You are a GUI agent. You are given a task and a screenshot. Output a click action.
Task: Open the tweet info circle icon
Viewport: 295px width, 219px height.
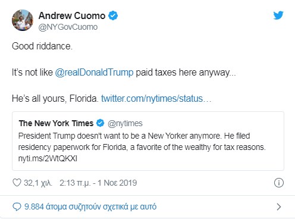[x=279, y=183]
